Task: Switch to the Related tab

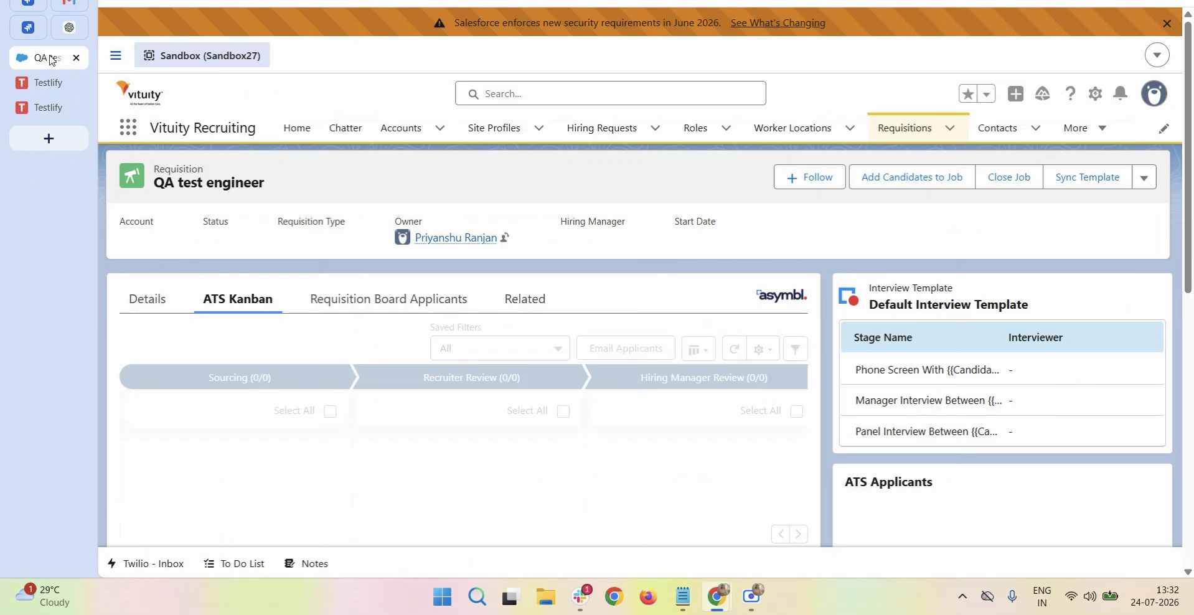Action: [525, 299]
